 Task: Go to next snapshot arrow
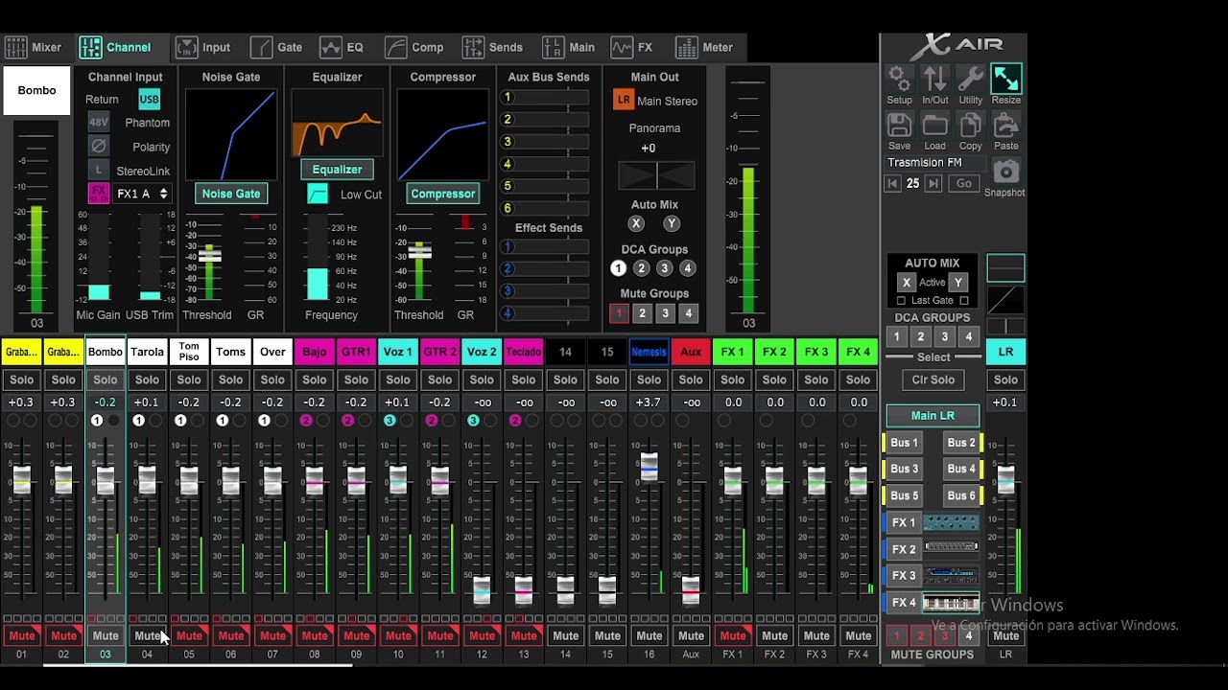(x=933, y=183)
